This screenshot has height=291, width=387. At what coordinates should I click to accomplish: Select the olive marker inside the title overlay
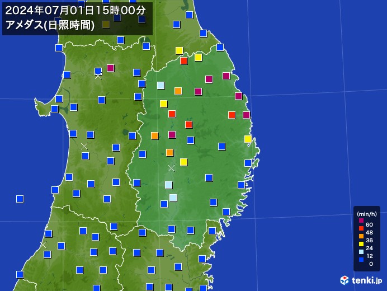click(106, 25)
